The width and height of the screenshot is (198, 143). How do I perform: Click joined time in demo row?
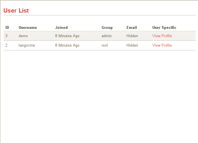tap(67, 36)
